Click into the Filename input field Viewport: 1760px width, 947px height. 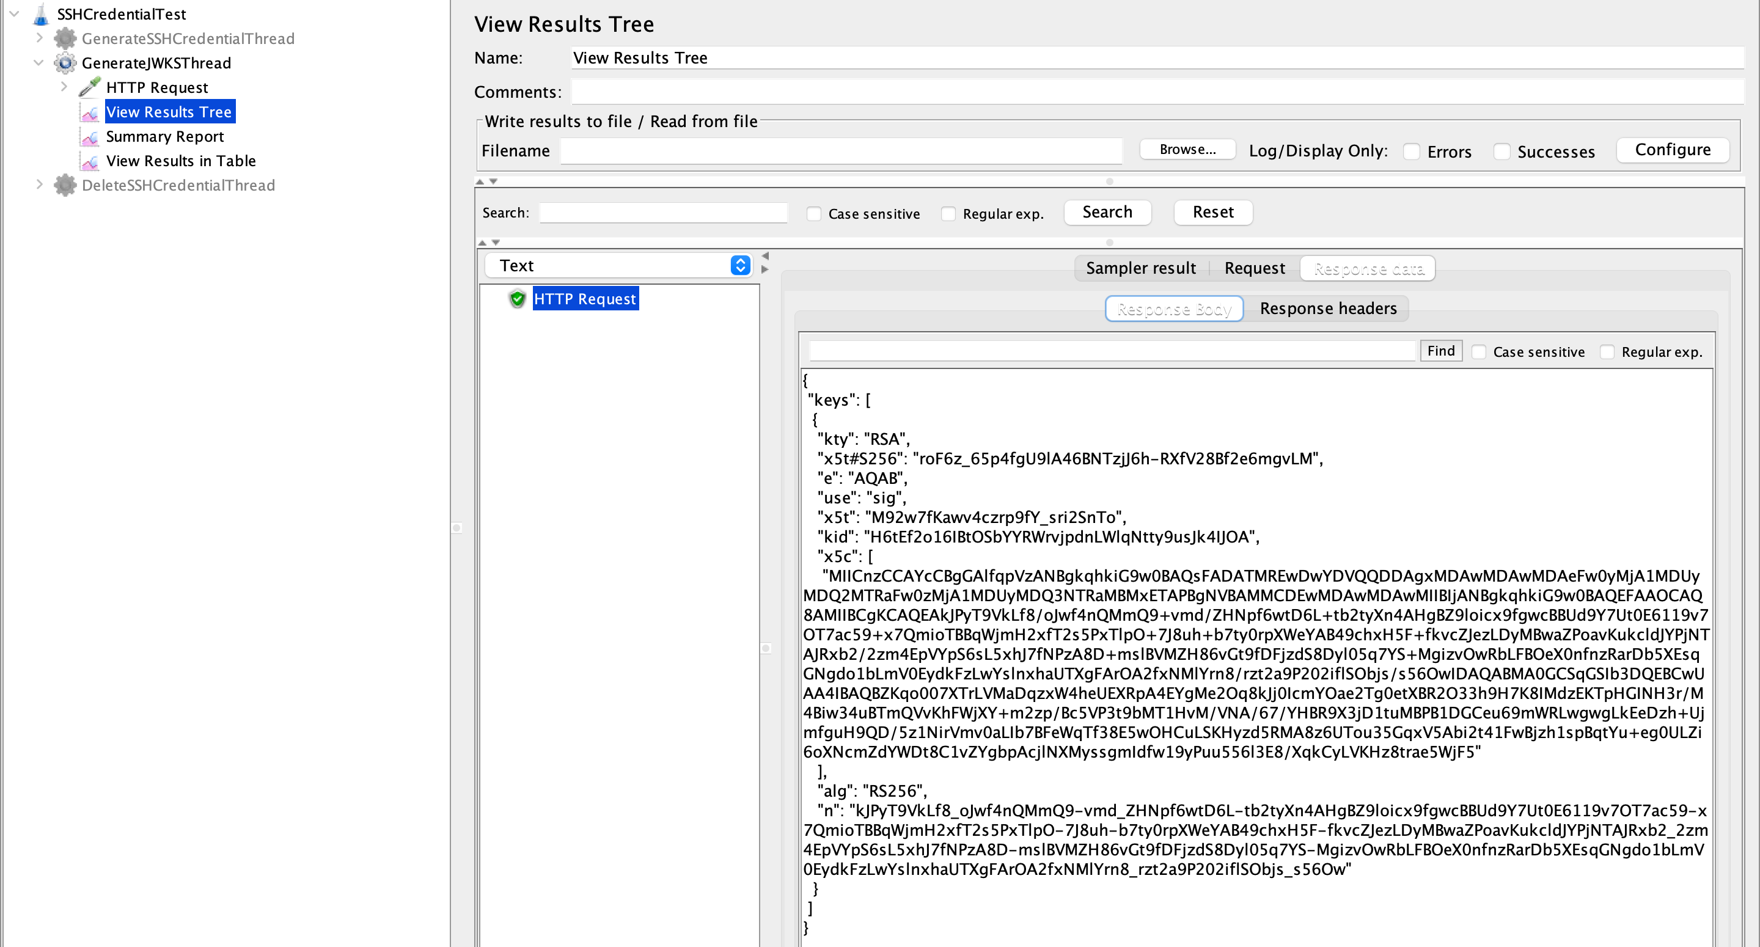pyautogui.click(x=840, y=151)
